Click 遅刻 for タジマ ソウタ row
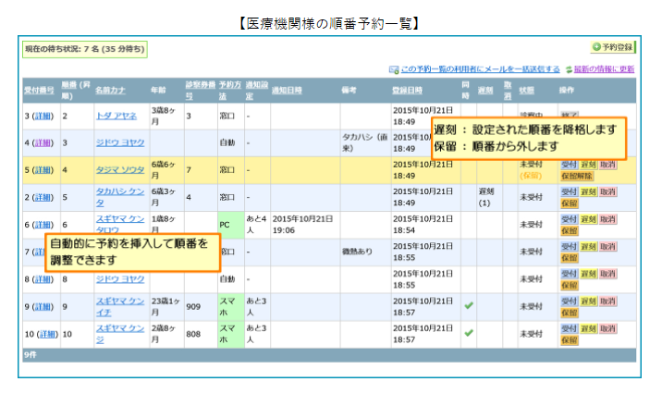 pyautogui.click(x=588, y=165)
